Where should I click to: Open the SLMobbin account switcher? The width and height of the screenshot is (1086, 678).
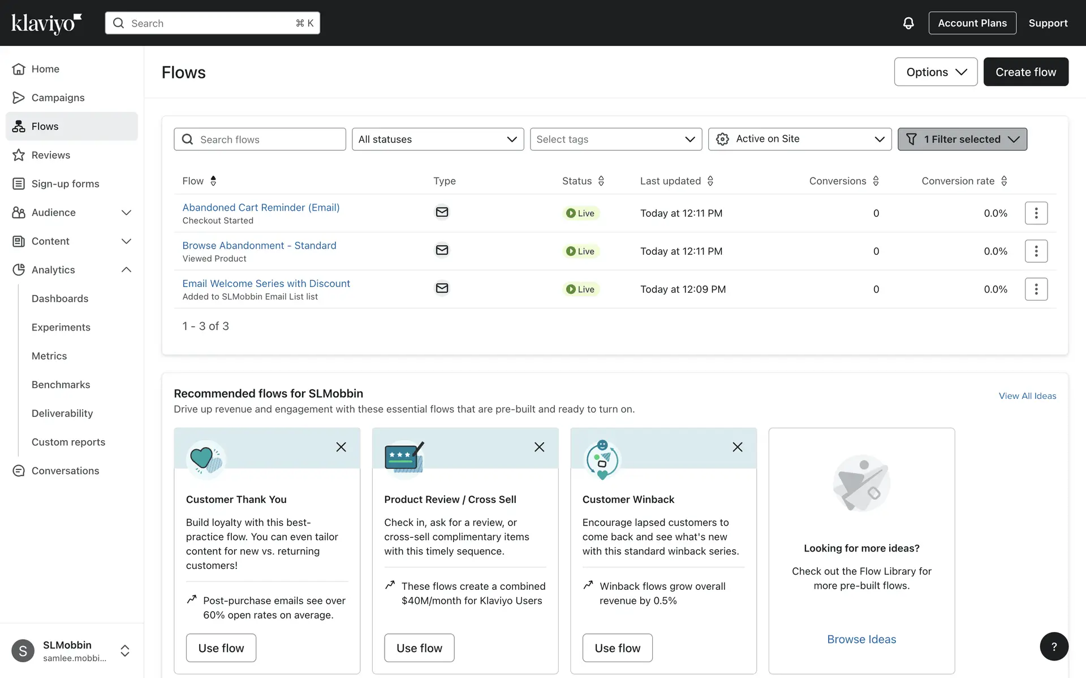point(125,651)
